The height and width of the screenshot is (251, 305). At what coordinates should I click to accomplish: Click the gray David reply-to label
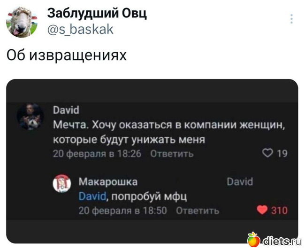240,181
